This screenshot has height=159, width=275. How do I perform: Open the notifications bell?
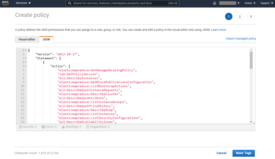point(214,3)
